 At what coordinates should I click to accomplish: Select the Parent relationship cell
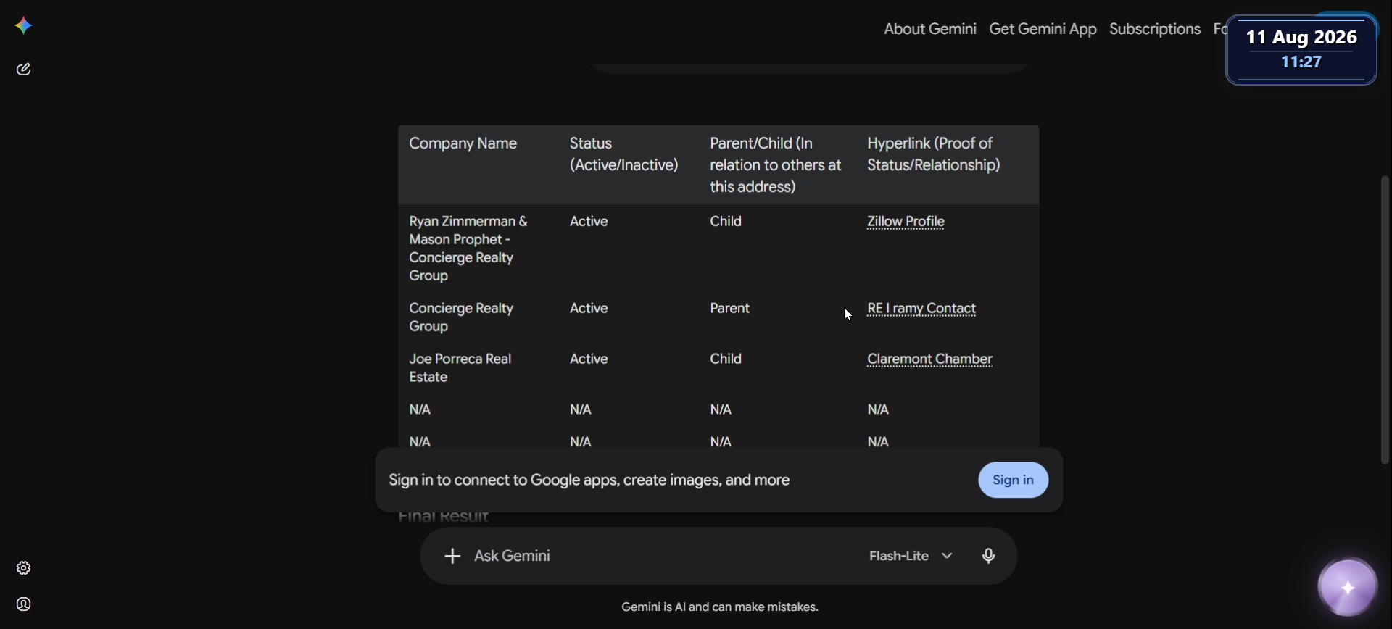pos(729,309)
